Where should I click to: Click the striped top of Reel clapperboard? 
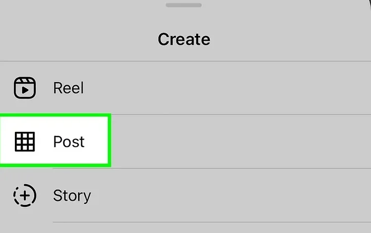24,81
